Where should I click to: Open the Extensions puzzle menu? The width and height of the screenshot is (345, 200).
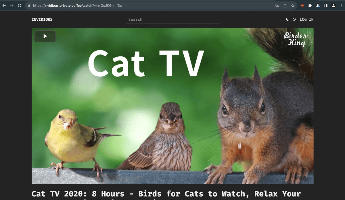[310, 5]
